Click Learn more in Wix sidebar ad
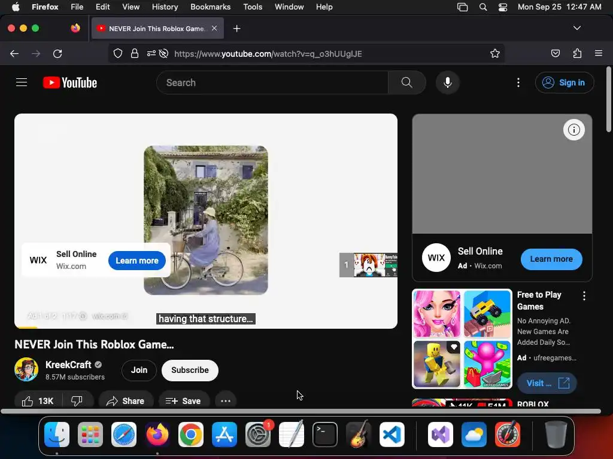 coord(551,259)
